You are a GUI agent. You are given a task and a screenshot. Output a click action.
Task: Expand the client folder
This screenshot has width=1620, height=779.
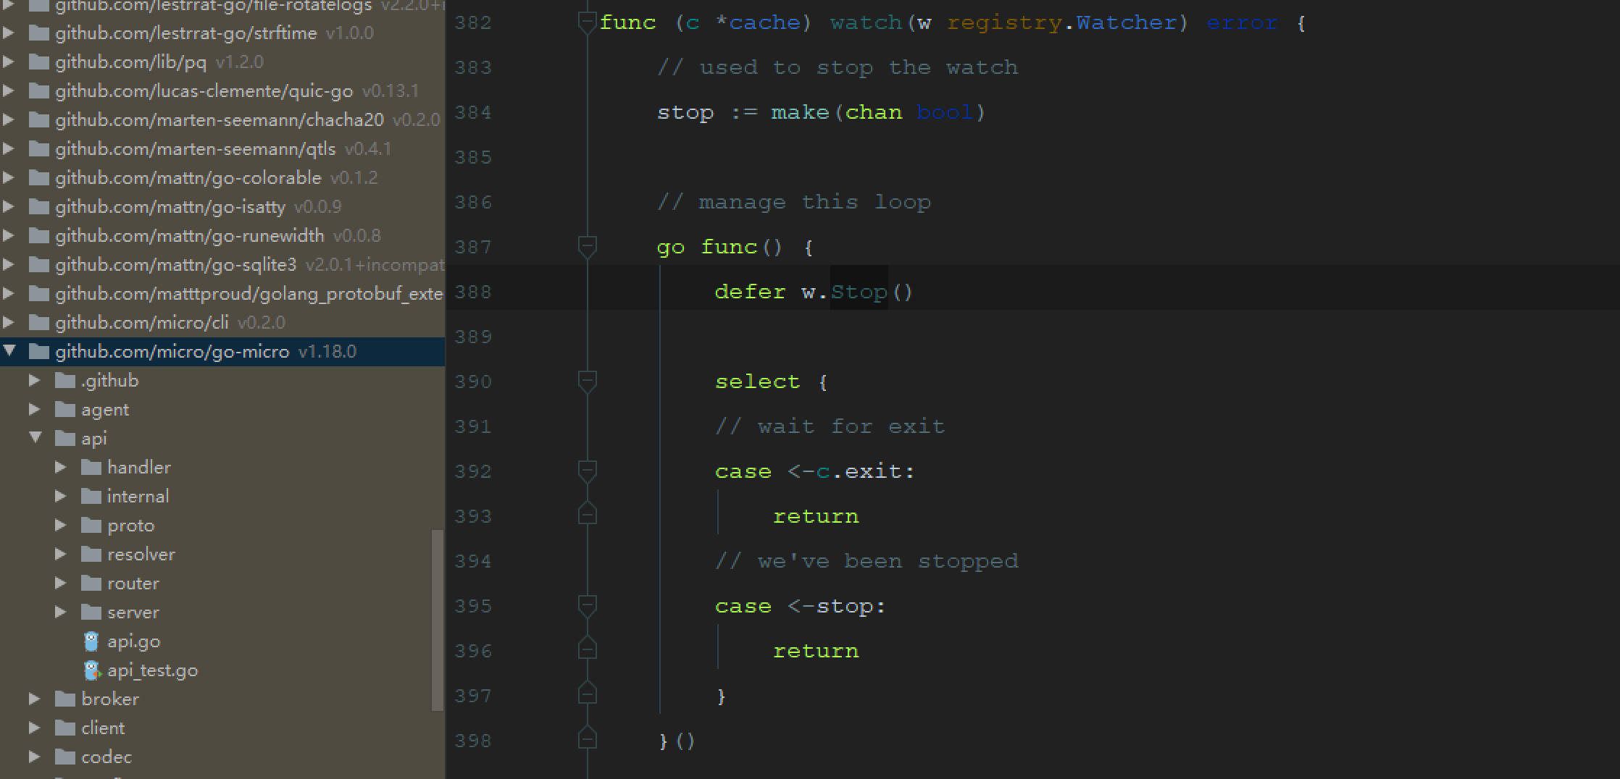[35, 728]
